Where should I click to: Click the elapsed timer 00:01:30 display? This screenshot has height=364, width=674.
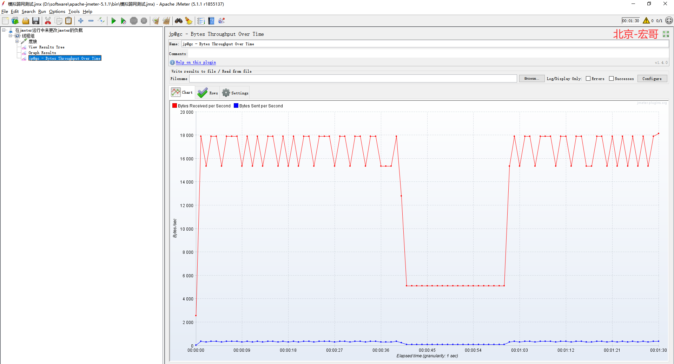pos(630,21)
